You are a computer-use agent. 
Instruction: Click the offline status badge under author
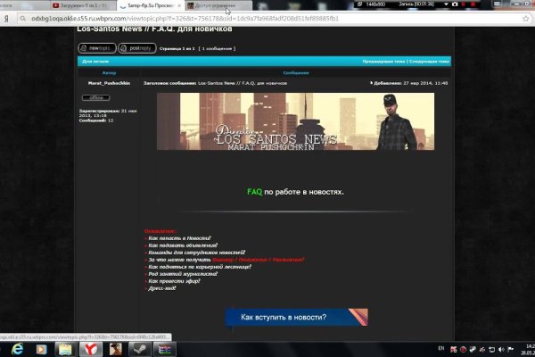(x=94, y=97)
